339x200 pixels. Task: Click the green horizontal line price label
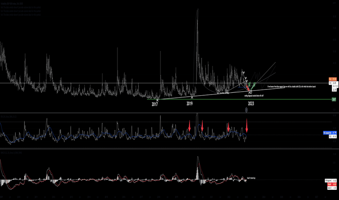(x=334, y=100)
